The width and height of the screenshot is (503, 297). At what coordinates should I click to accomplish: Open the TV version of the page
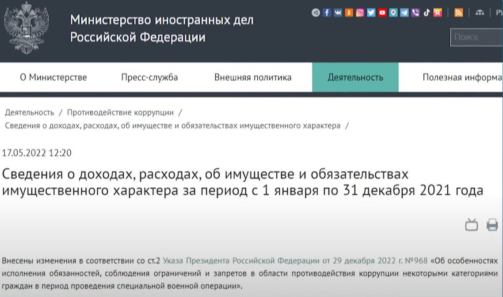coord(472,224)
